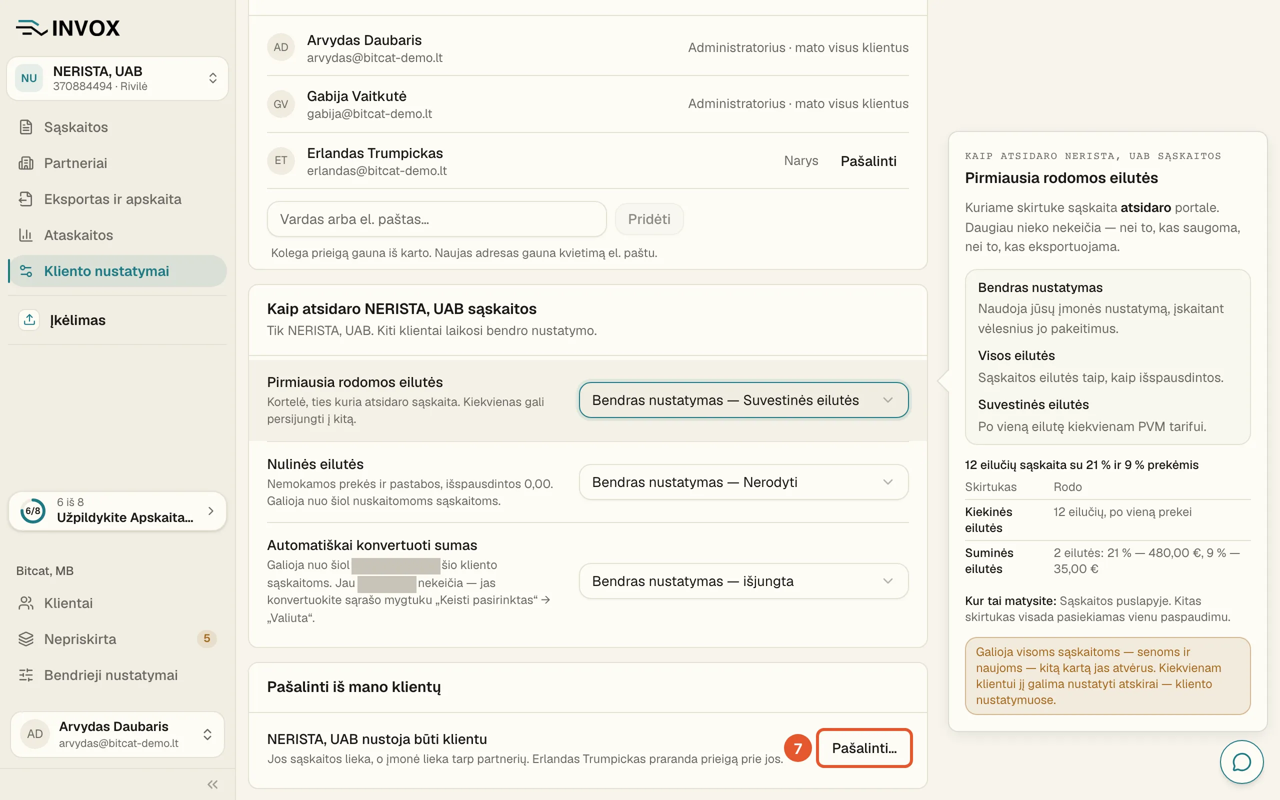The image size is (1280, 800).
Task: Go to Sąskaitos page
Action: pyautogui.click(x=117, y=127)
